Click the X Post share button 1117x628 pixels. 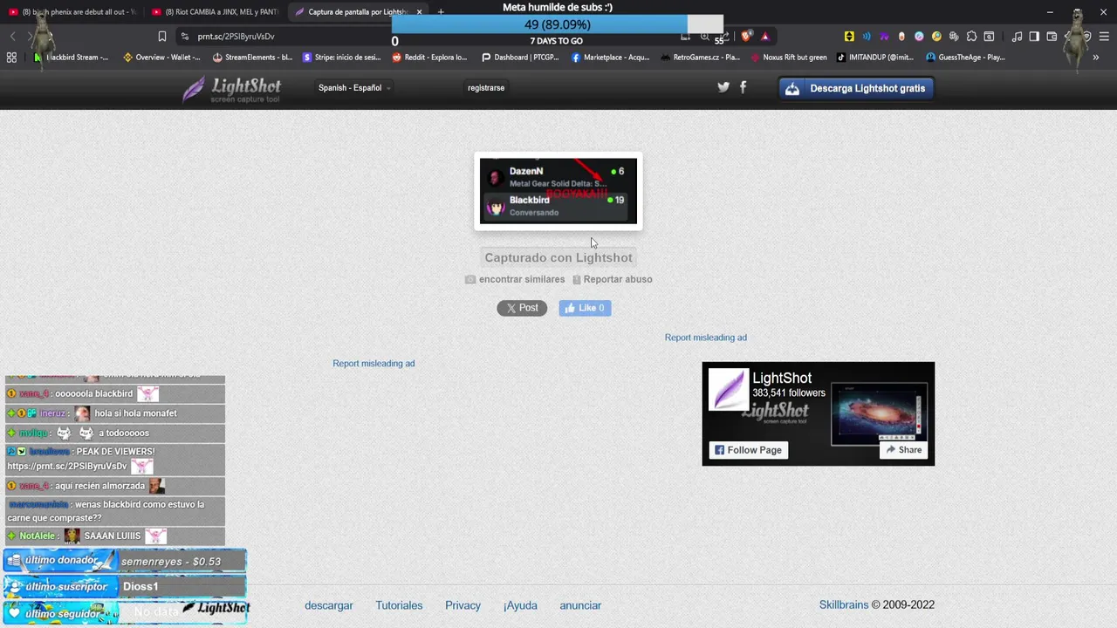[522, 308]
